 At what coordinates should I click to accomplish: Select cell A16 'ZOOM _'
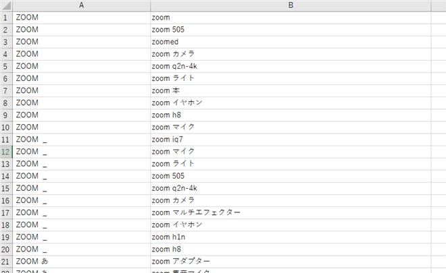tap(81, 201)
